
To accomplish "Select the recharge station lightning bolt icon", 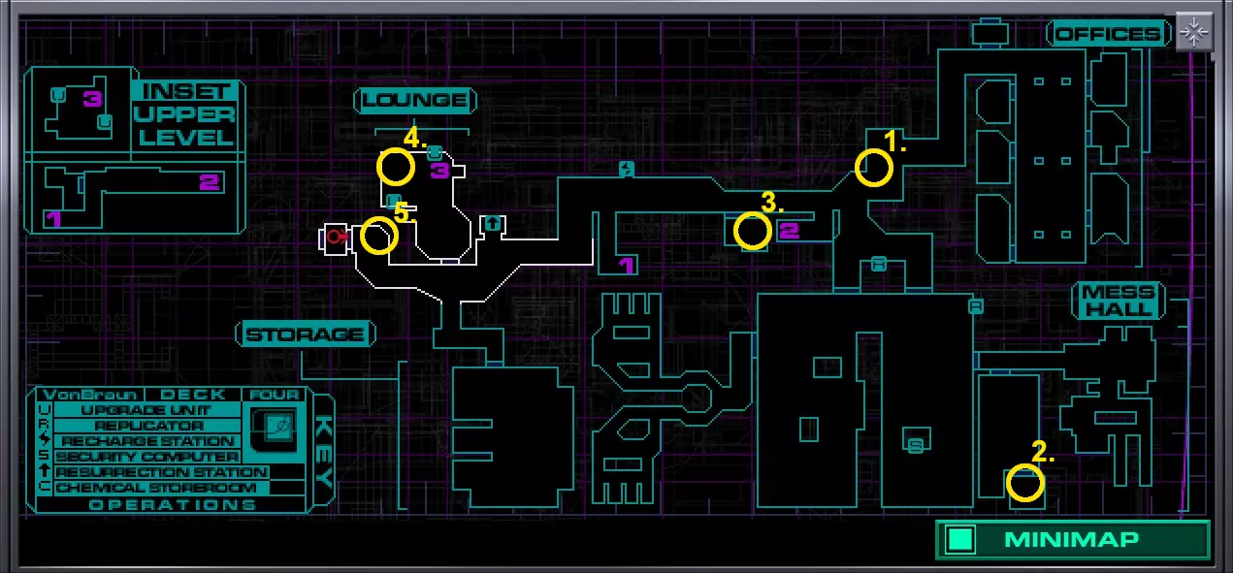I will click(627, 170).
